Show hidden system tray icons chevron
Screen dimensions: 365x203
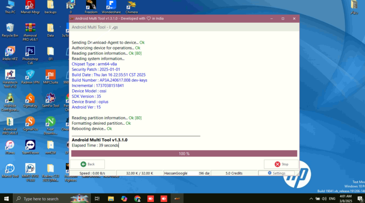click(x=311, y=199)
